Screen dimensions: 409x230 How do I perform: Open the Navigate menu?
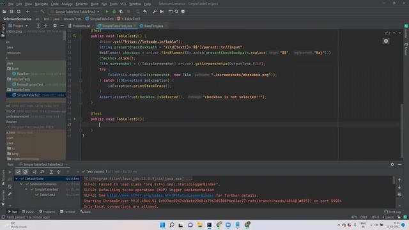click(41, 4)
